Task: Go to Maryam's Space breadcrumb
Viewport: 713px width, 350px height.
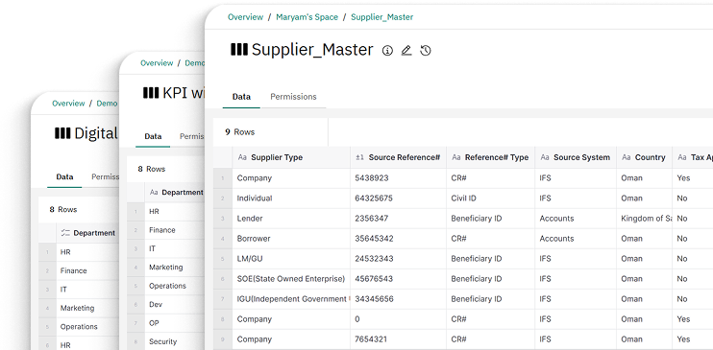Action: (x=307, y=17)
